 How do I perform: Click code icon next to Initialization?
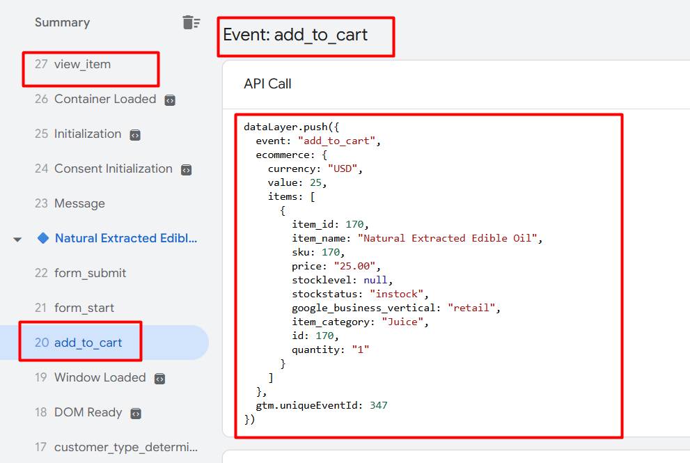pyautogui.click(x=136, y=135)
